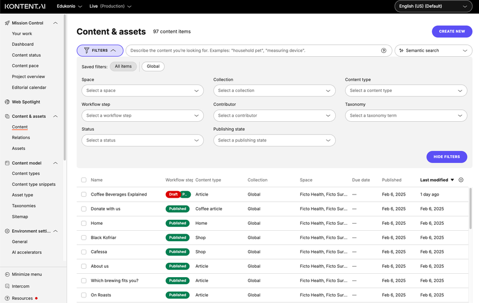479x303 pixels.
Task: Tick the select all items checkbox
Action: tap(84, 180)
